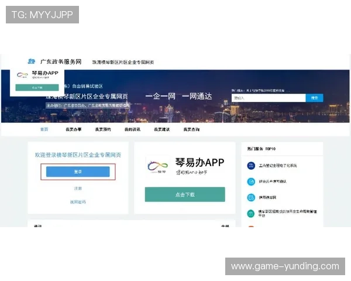Click the 广东政务服务网 site title
Screen dimensions: 351x281
coord(61,61)
